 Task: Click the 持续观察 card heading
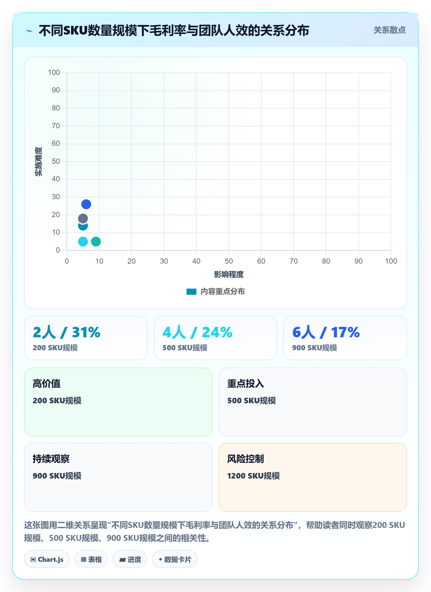(51, 459)
